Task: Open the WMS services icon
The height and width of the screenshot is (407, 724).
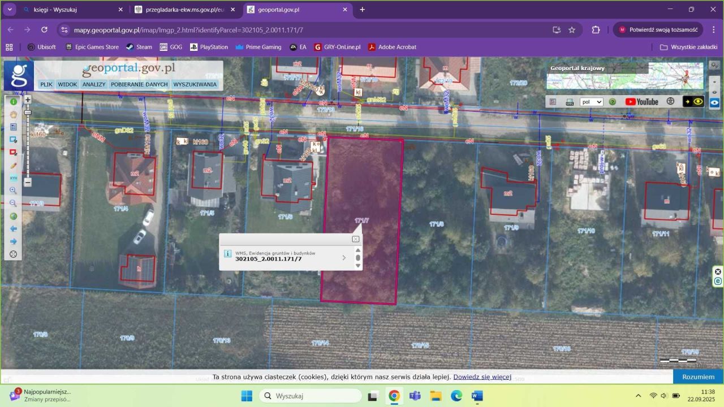Action: tap(570, 102)
